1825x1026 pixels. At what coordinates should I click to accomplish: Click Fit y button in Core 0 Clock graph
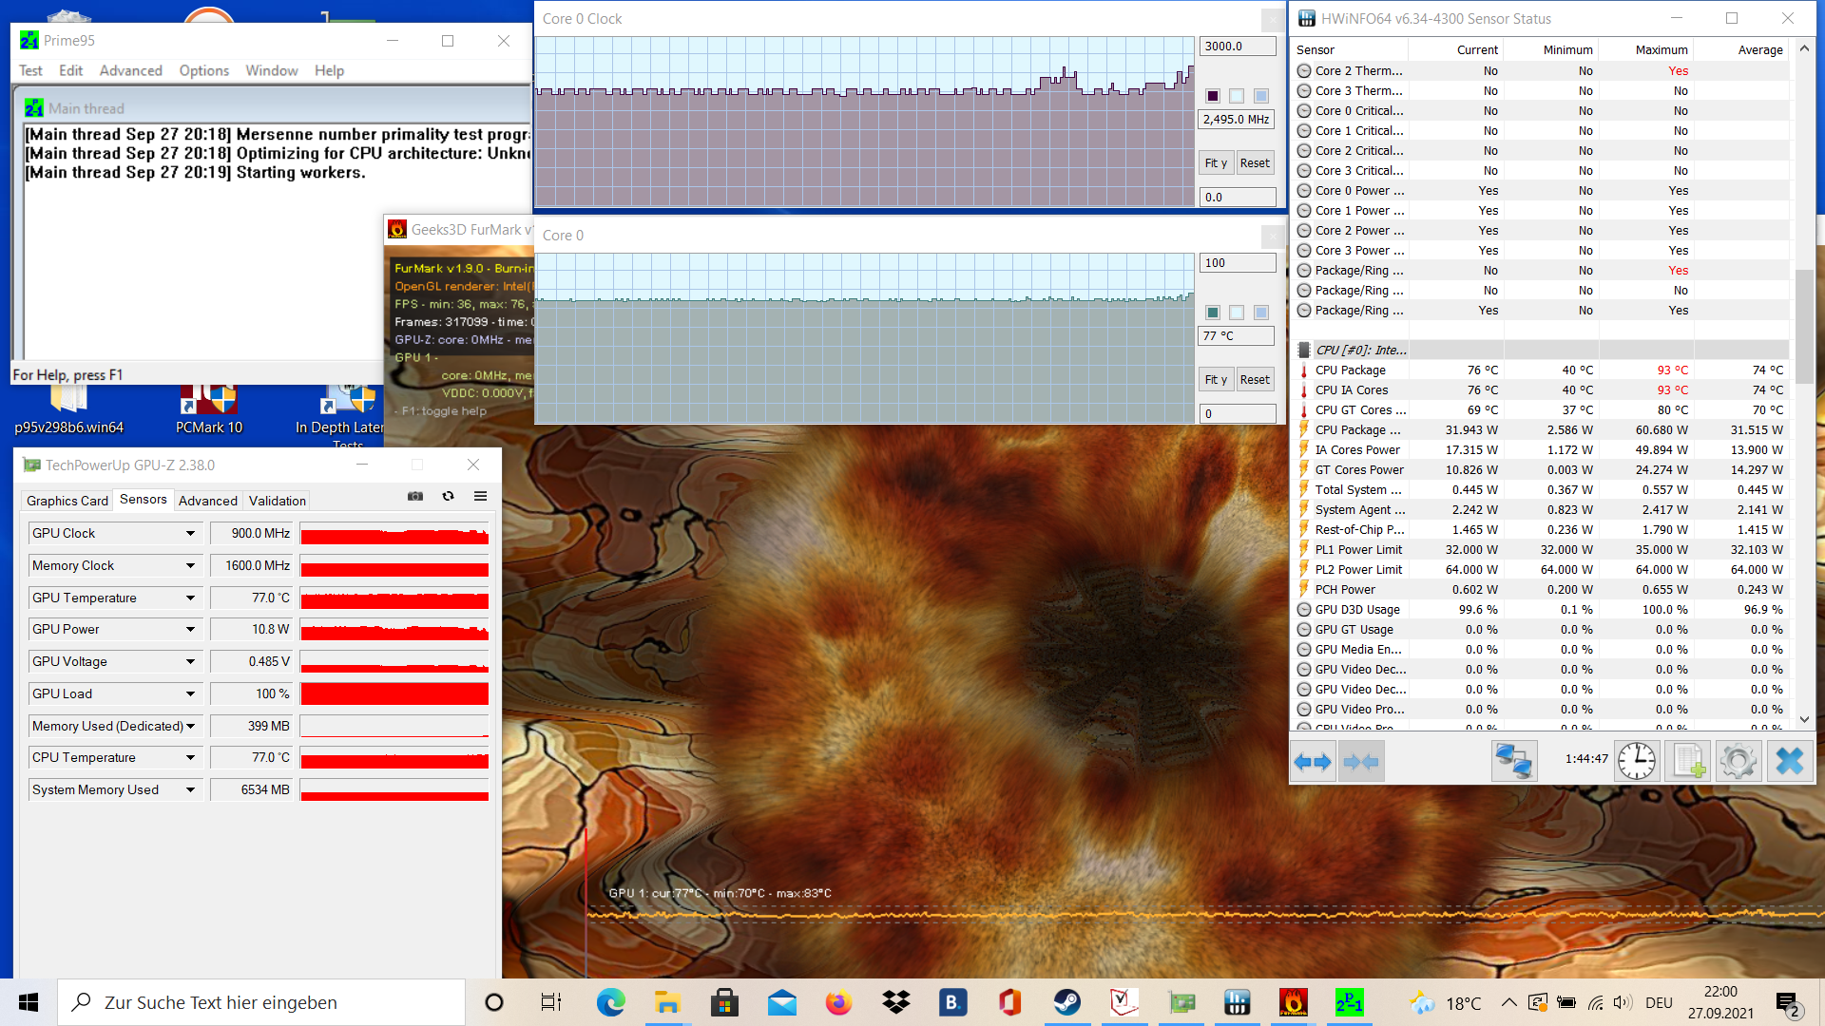tap(1216, 162)
